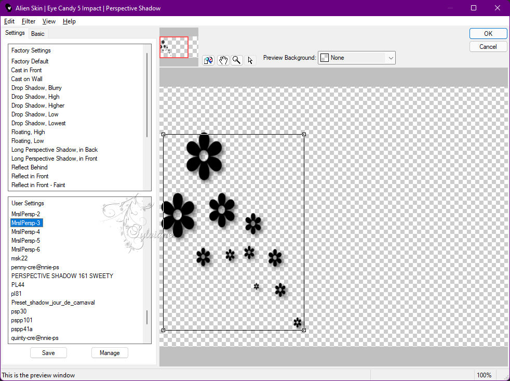Toggle the show original preview icon

tap(208, 60)
